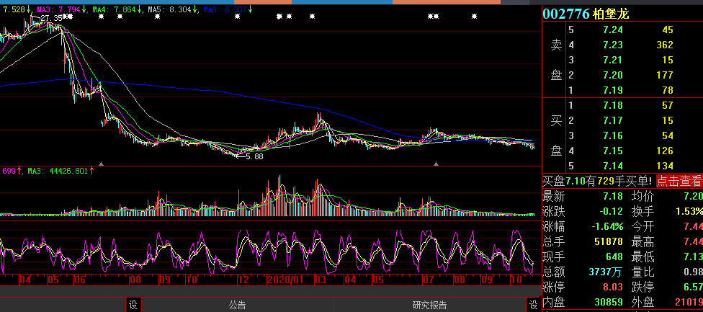Select the stock code 002776

click(565, 14)
